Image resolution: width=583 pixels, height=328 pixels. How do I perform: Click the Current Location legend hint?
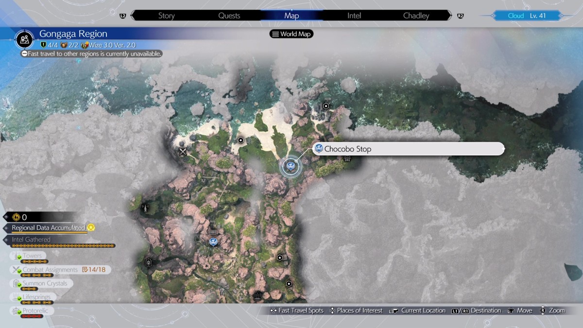click(x=417, y=311)
